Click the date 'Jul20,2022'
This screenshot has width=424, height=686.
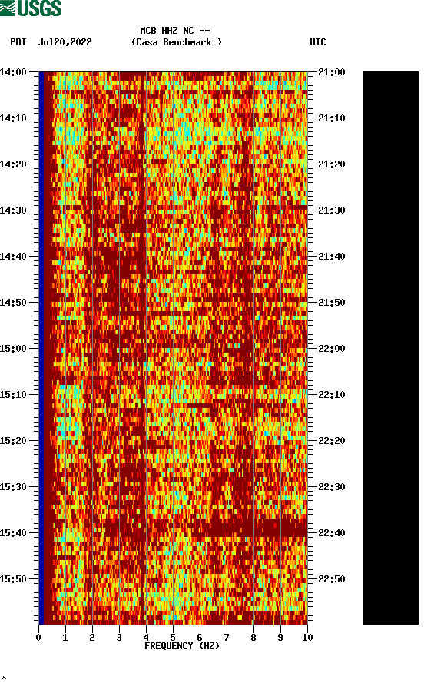[65, 42]
